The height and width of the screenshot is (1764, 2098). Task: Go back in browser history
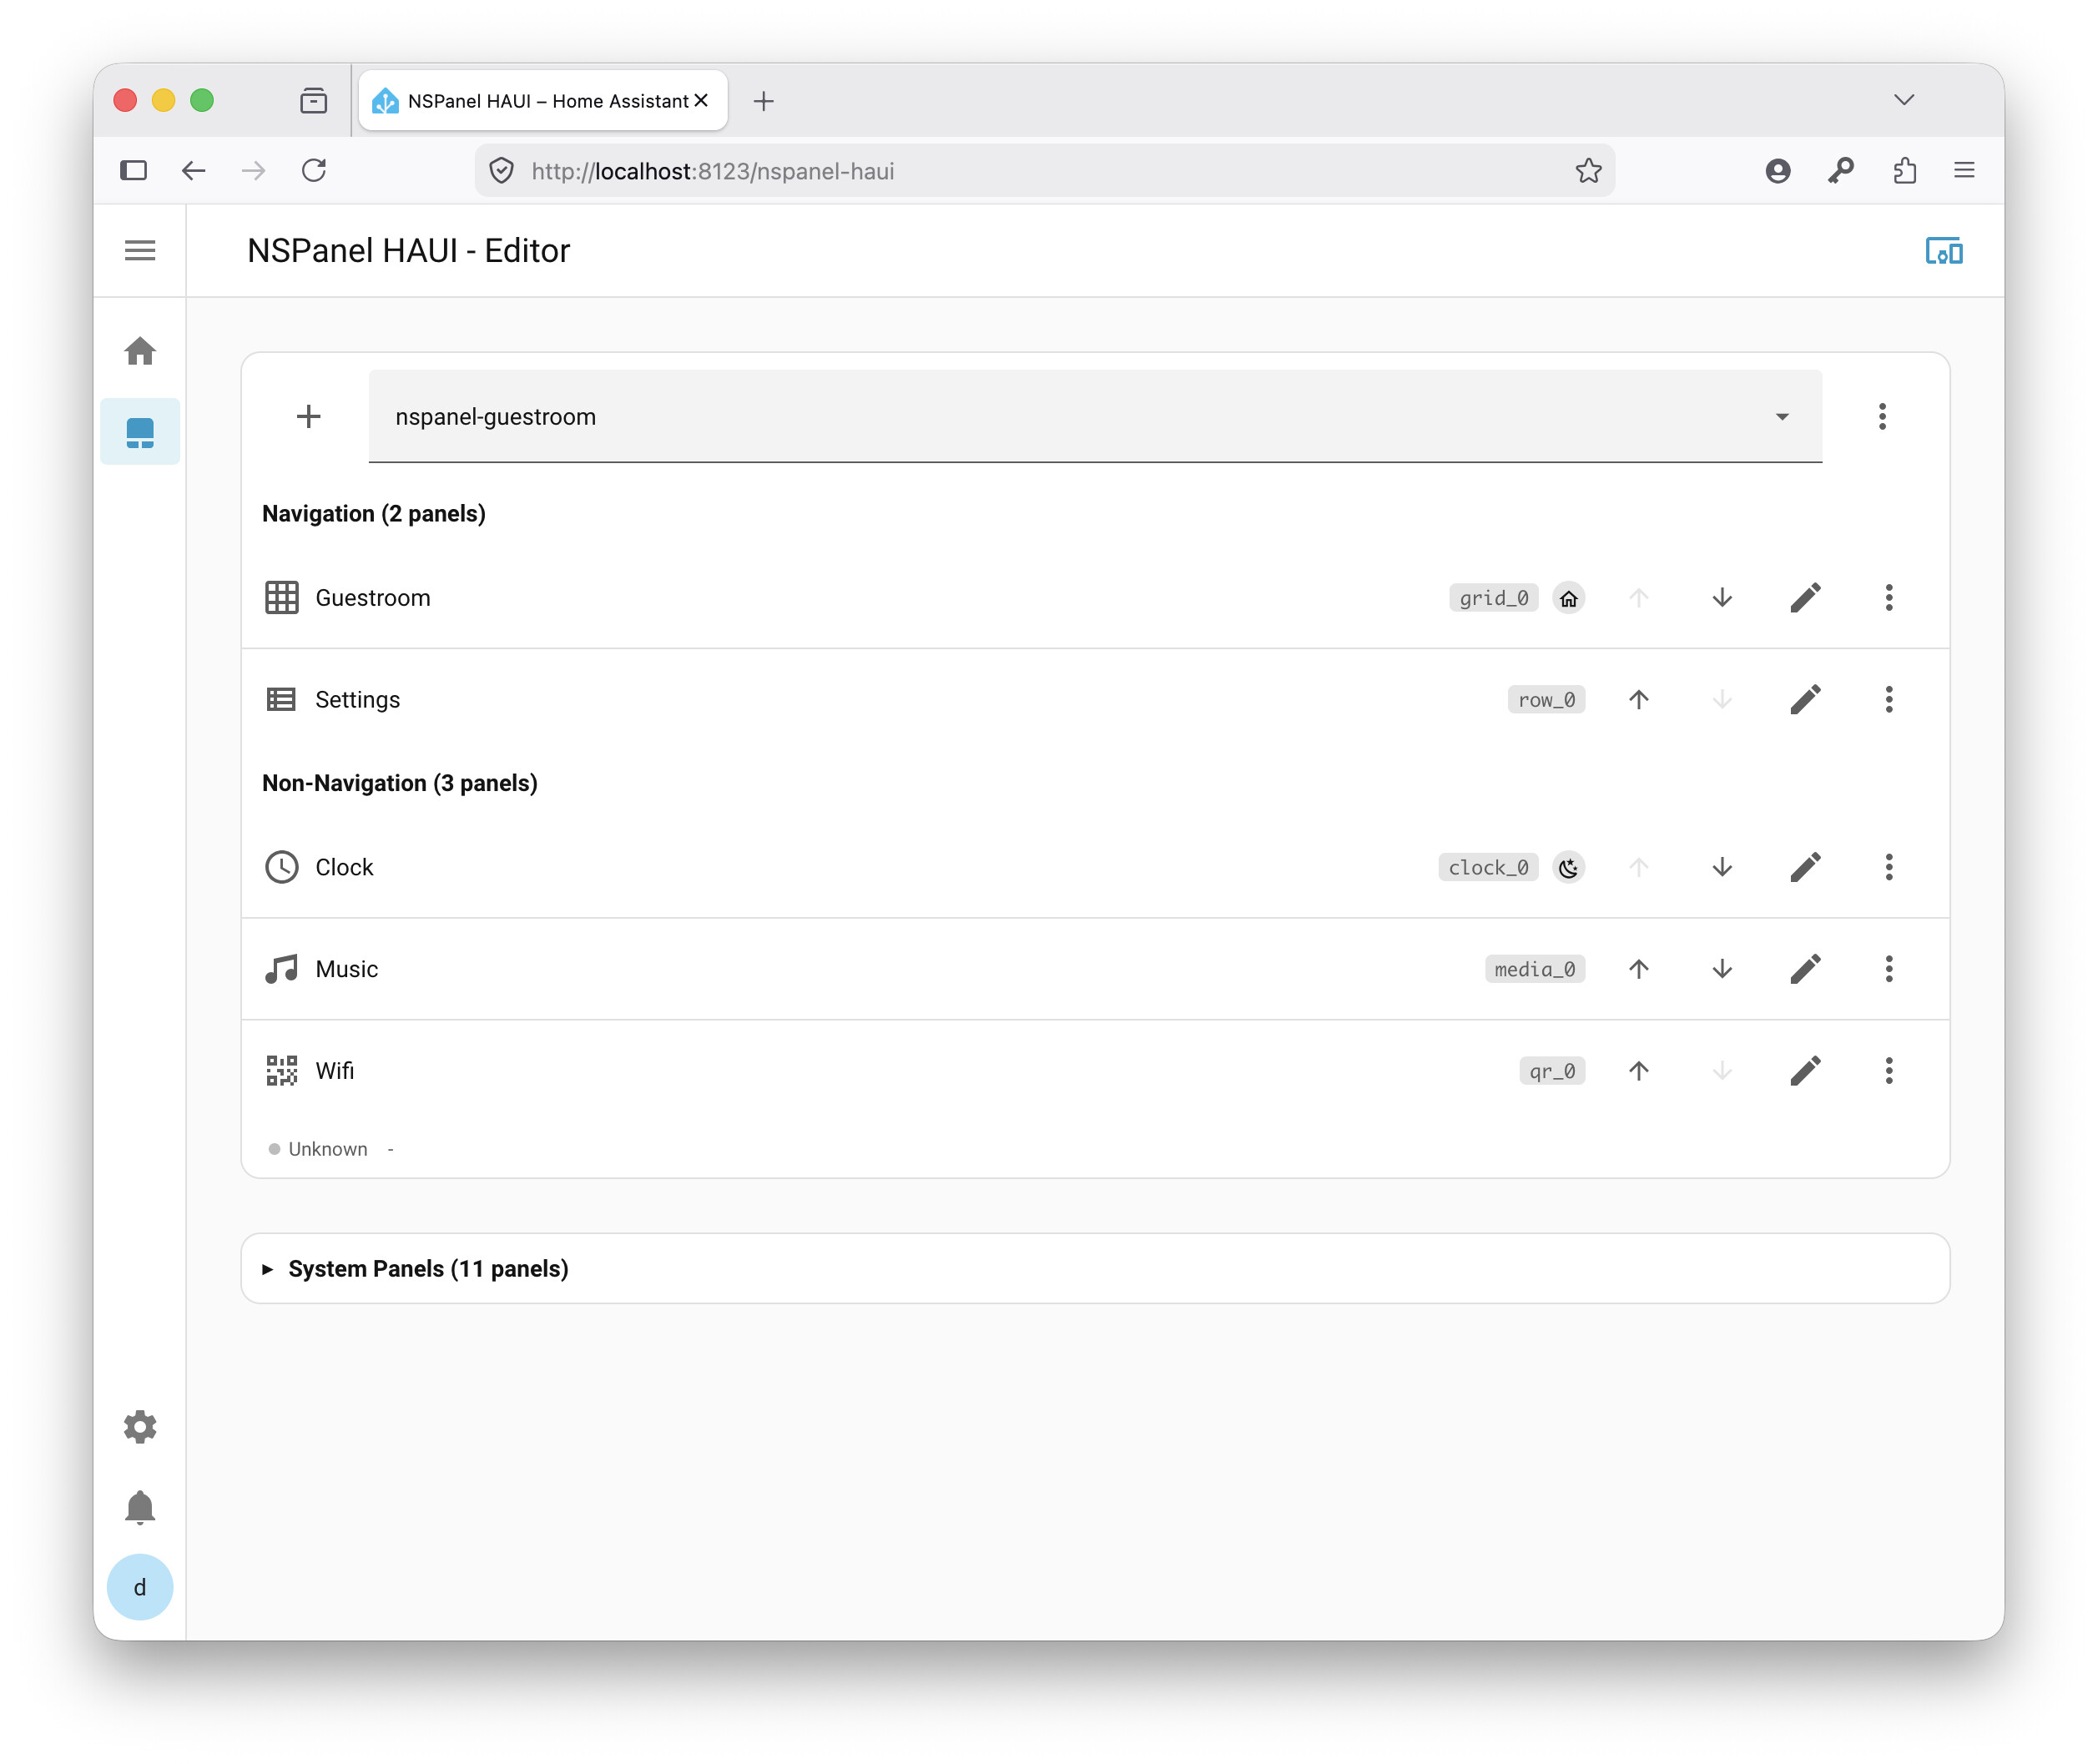point(193,171)
